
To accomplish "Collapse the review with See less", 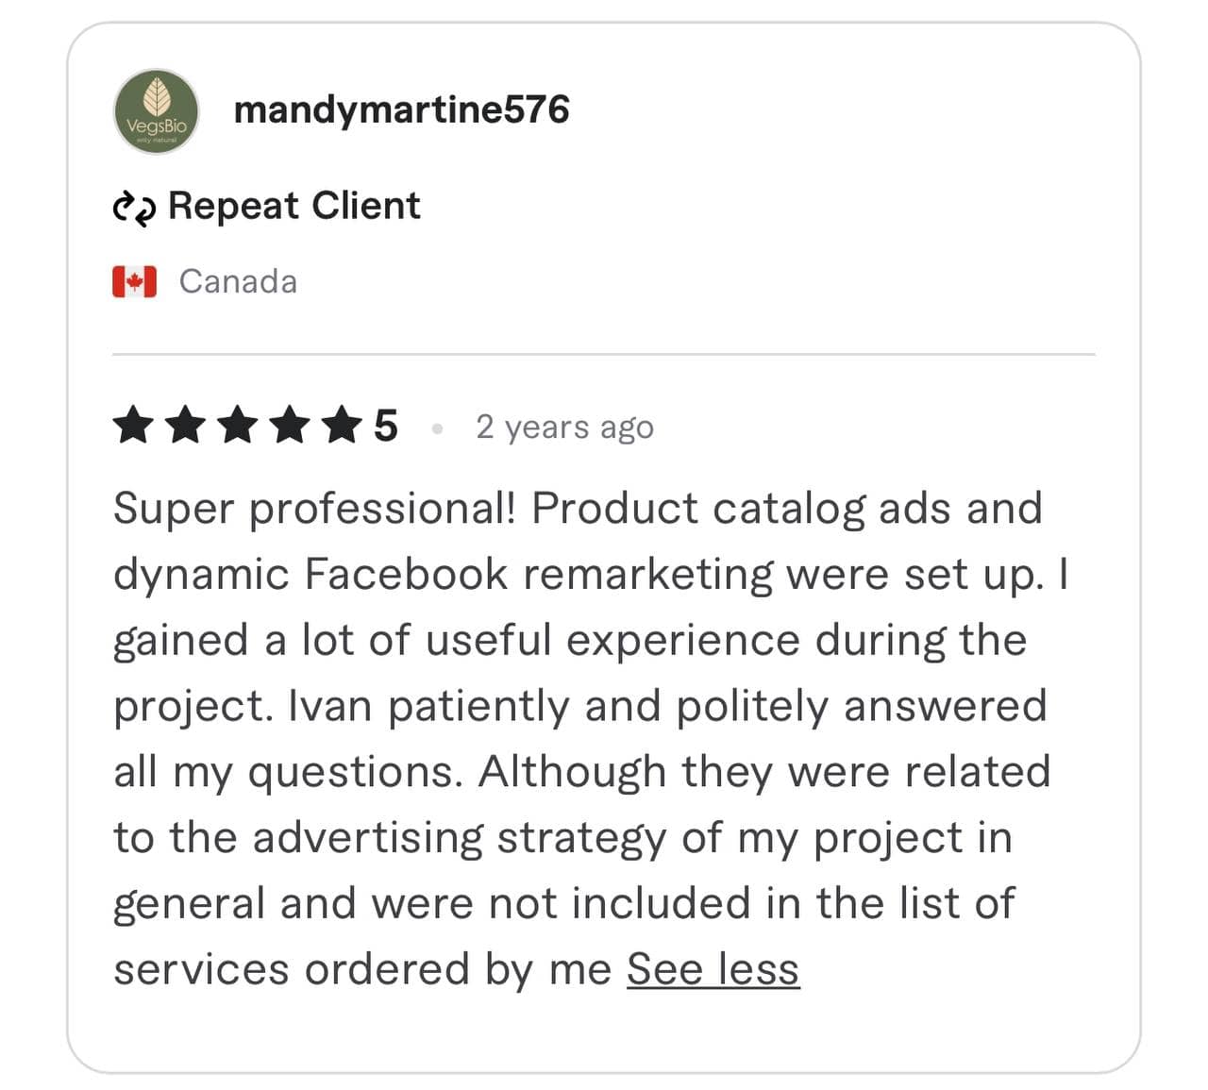I will (x=713, y=969).
